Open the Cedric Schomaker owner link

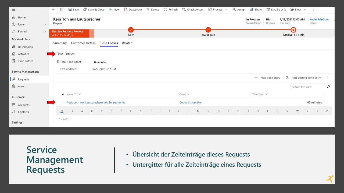(x=191, y=102)
